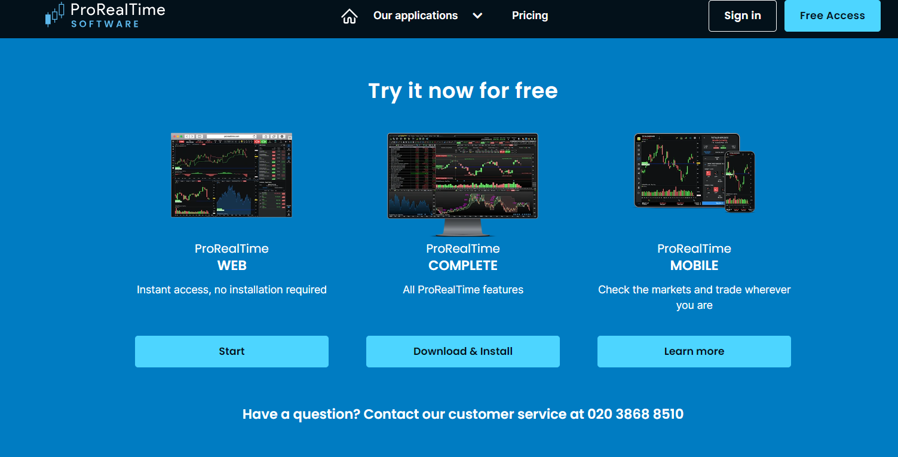Click the Sign in button
Viewport: 898px width, 457px height.
pyautogui.click(x=743, y=16)
